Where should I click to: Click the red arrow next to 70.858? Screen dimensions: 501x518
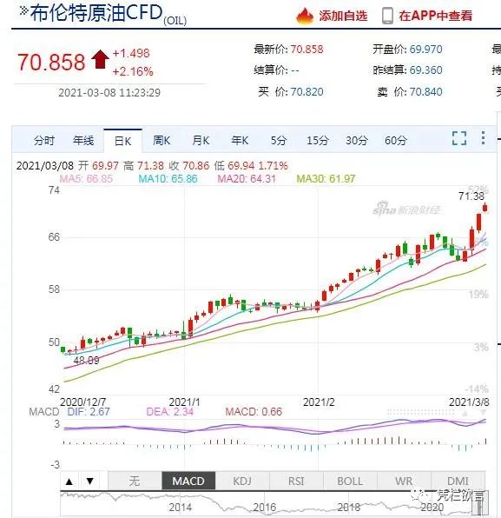100,59
